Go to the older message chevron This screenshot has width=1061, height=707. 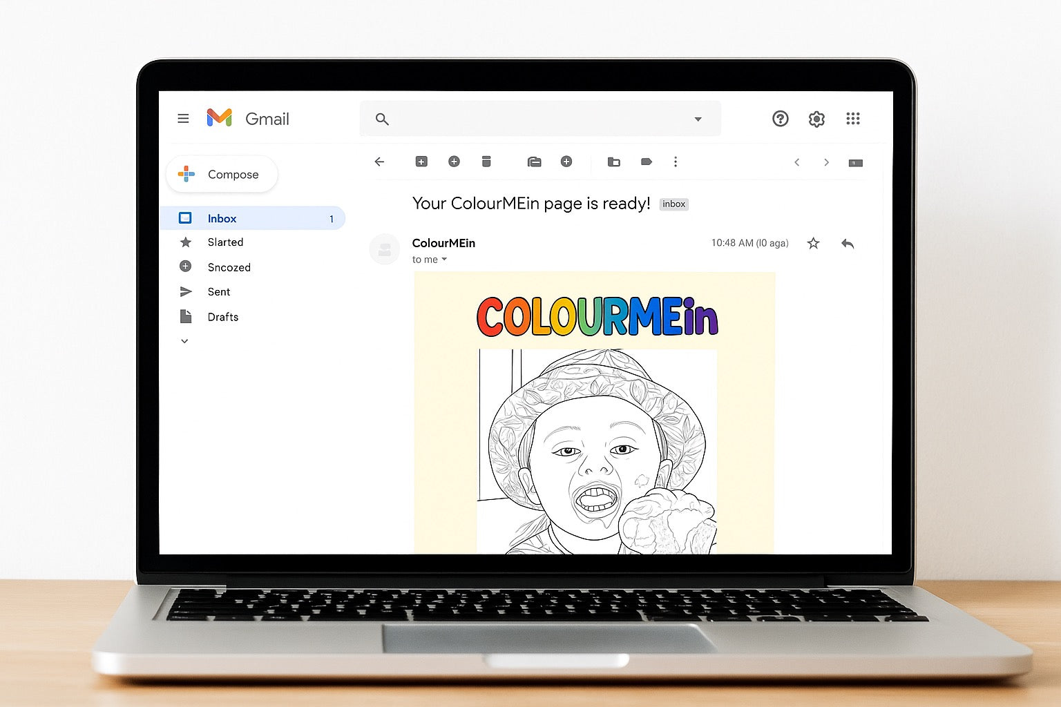pos(826,162)
